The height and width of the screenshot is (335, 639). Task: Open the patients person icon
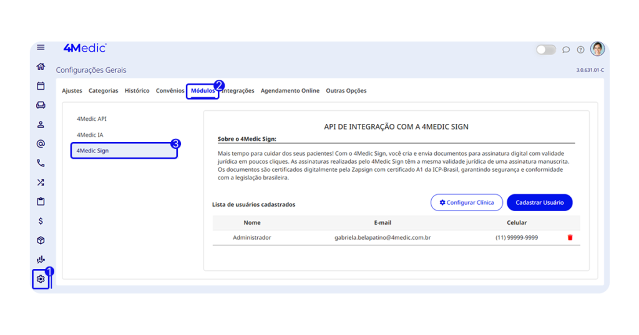click(41, 125)
